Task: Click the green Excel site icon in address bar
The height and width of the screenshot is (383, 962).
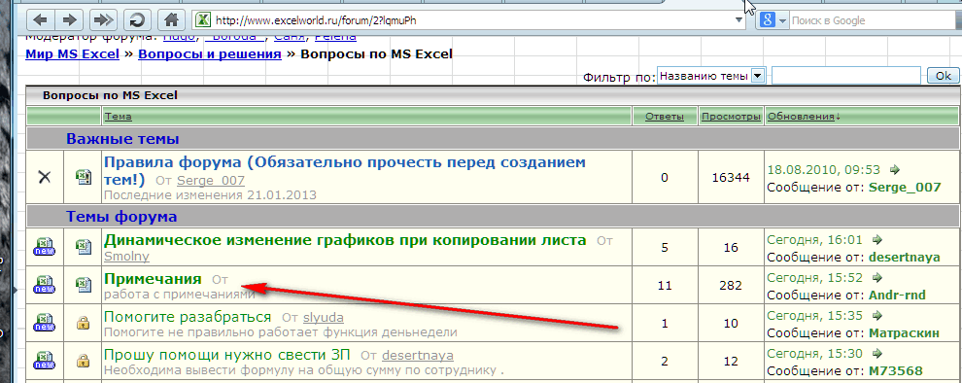Action: pyautogui.click(x=202, y=20)
